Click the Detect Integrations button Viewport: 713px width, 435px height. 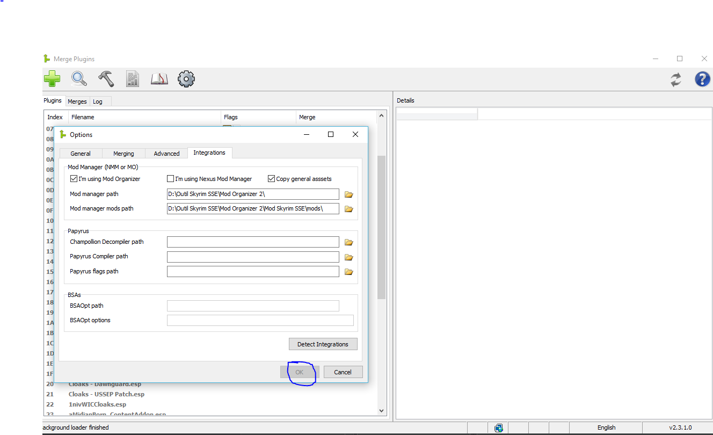pos(323,344)
